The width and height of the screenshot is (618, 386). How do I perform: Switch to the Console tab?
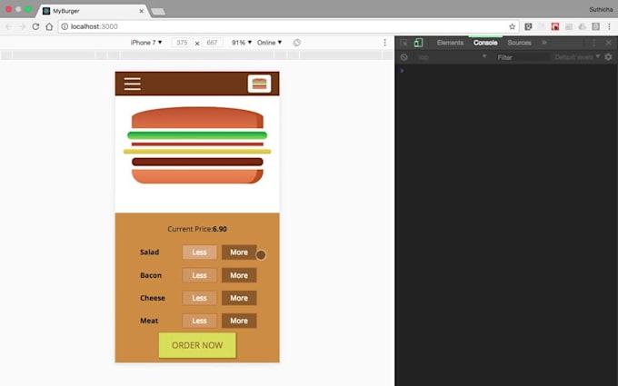485,43
